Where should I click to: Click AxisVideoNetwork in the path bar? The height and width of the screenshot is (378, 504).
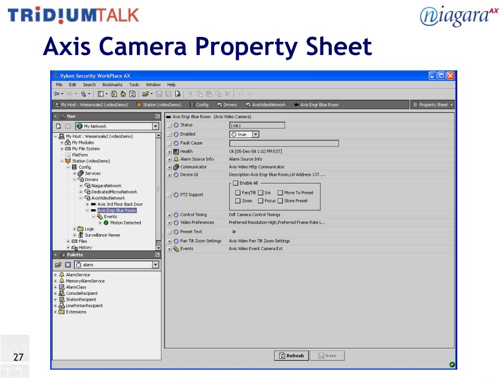tap(265, 105)
